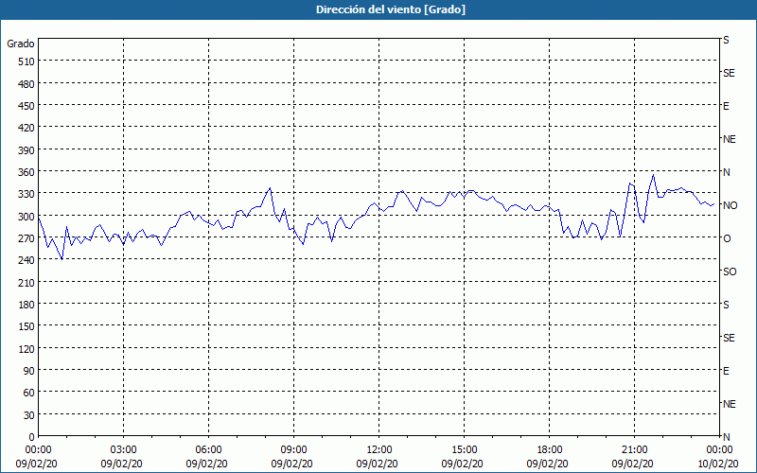Select the 480 y-axis value

(x=26, y=84)
